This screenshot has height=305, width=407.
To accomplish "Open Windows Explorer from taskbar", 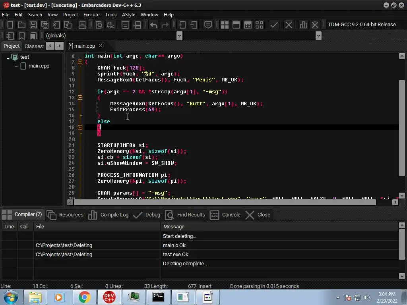I will [35, 297].
